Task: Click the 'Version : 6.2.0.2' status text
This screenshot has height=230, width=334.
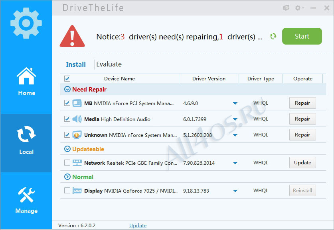Action: [77, 225]
